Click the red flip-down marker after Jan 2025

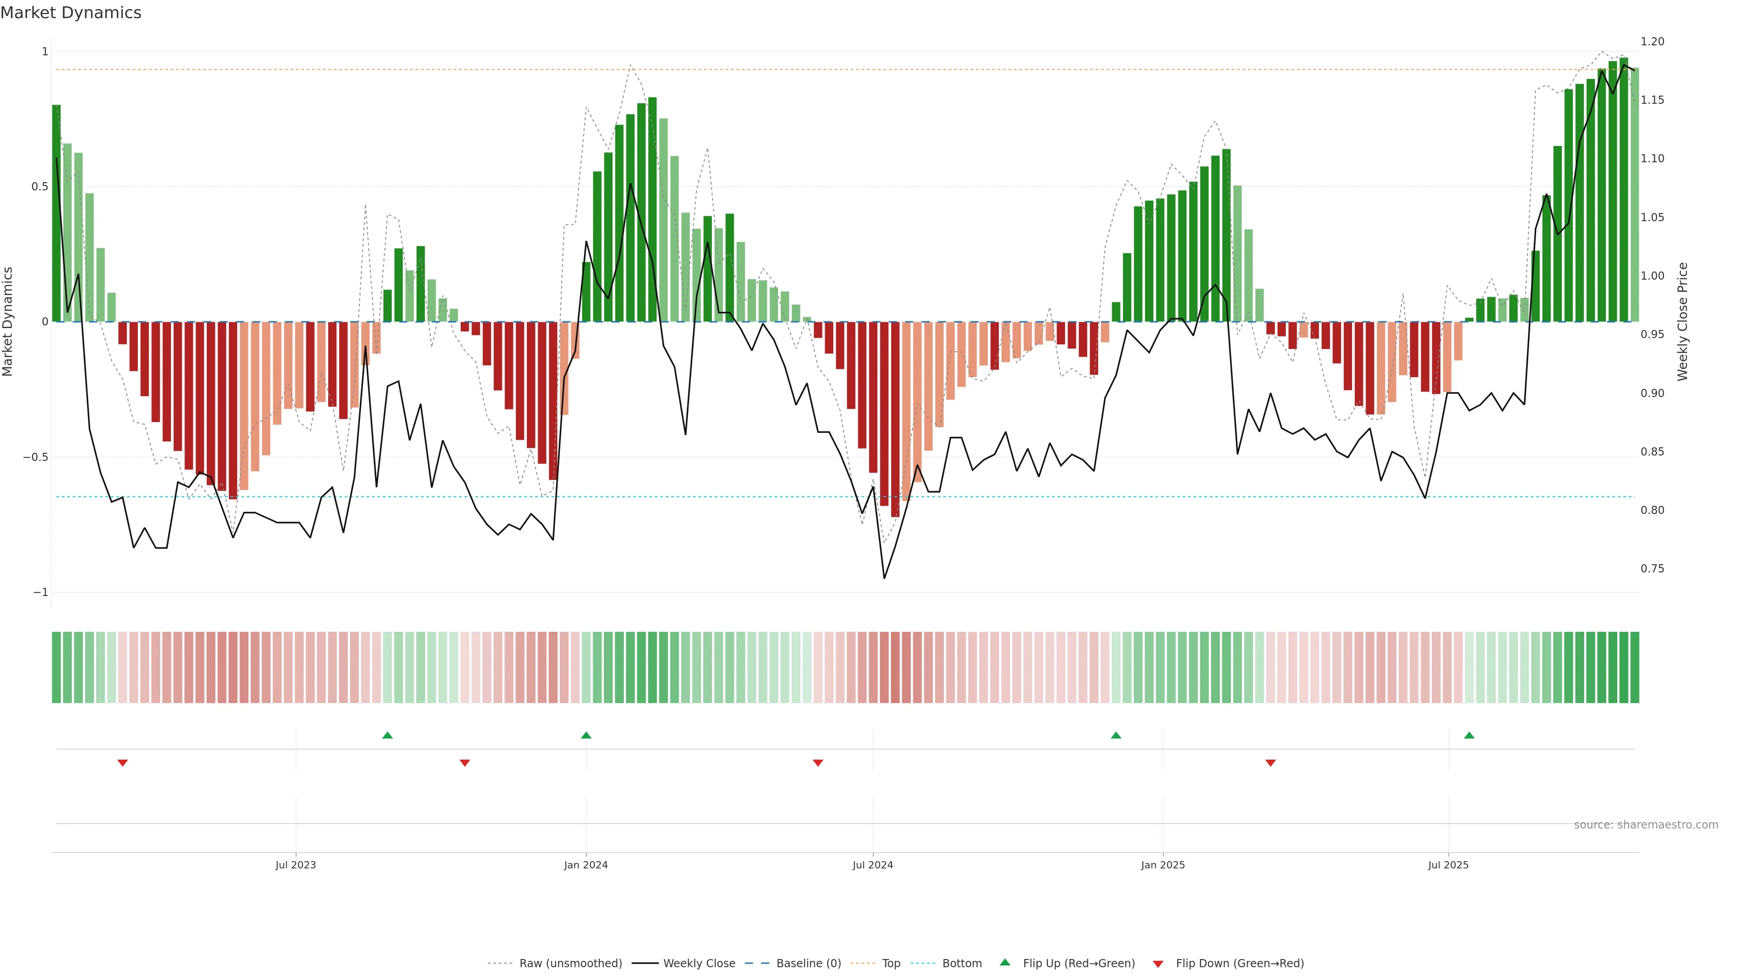(x=1270, y=763)
